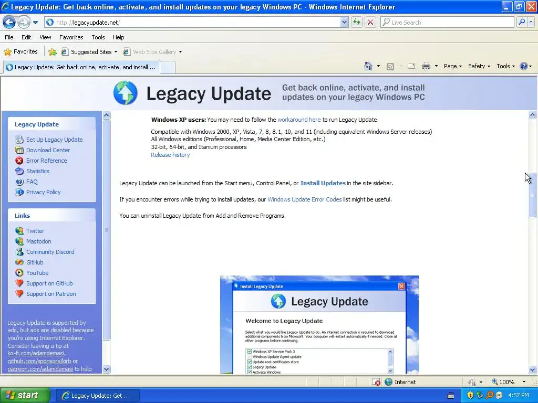This screenshot has height=403, width=538.
Task: Click the FAQ question mark icon
Action: tap(19, 182)
